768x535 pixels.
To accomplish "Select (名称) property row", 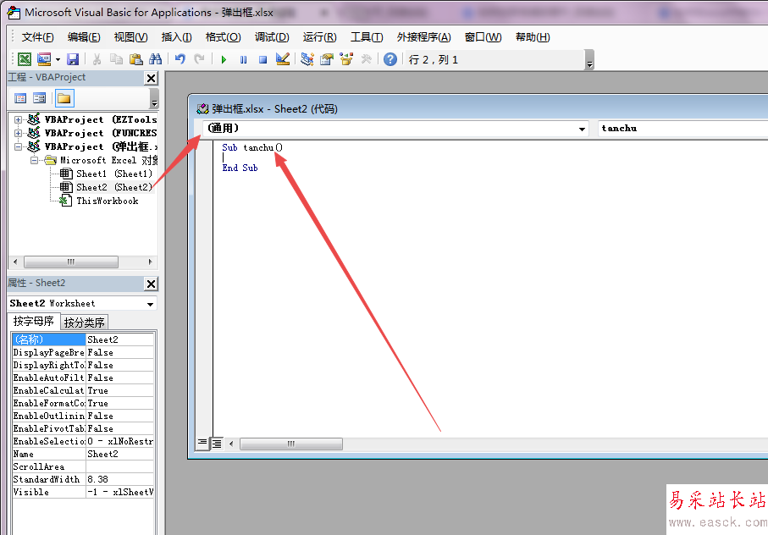I will [83, 339].
